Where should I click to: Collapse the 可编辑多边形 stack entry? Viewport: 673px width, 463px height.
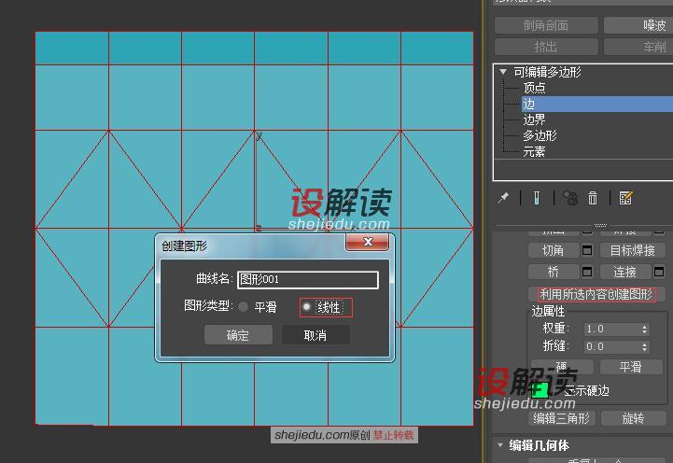pyautogui.click(x=503, y=72)
